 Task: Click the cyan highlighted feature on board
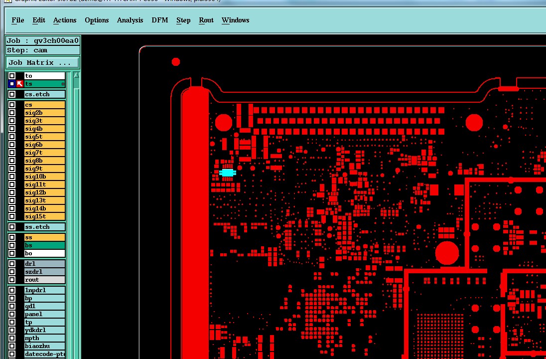tap(227, 173)
